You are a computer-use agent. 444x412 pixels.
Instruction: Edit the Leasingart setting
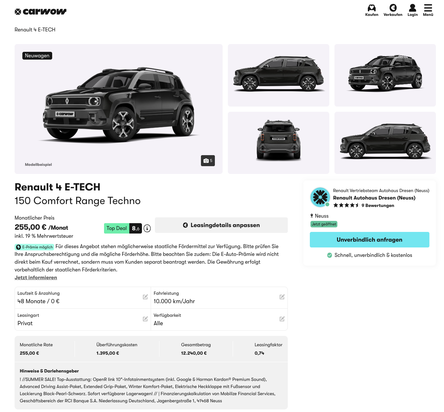click(x=146, y=319)
